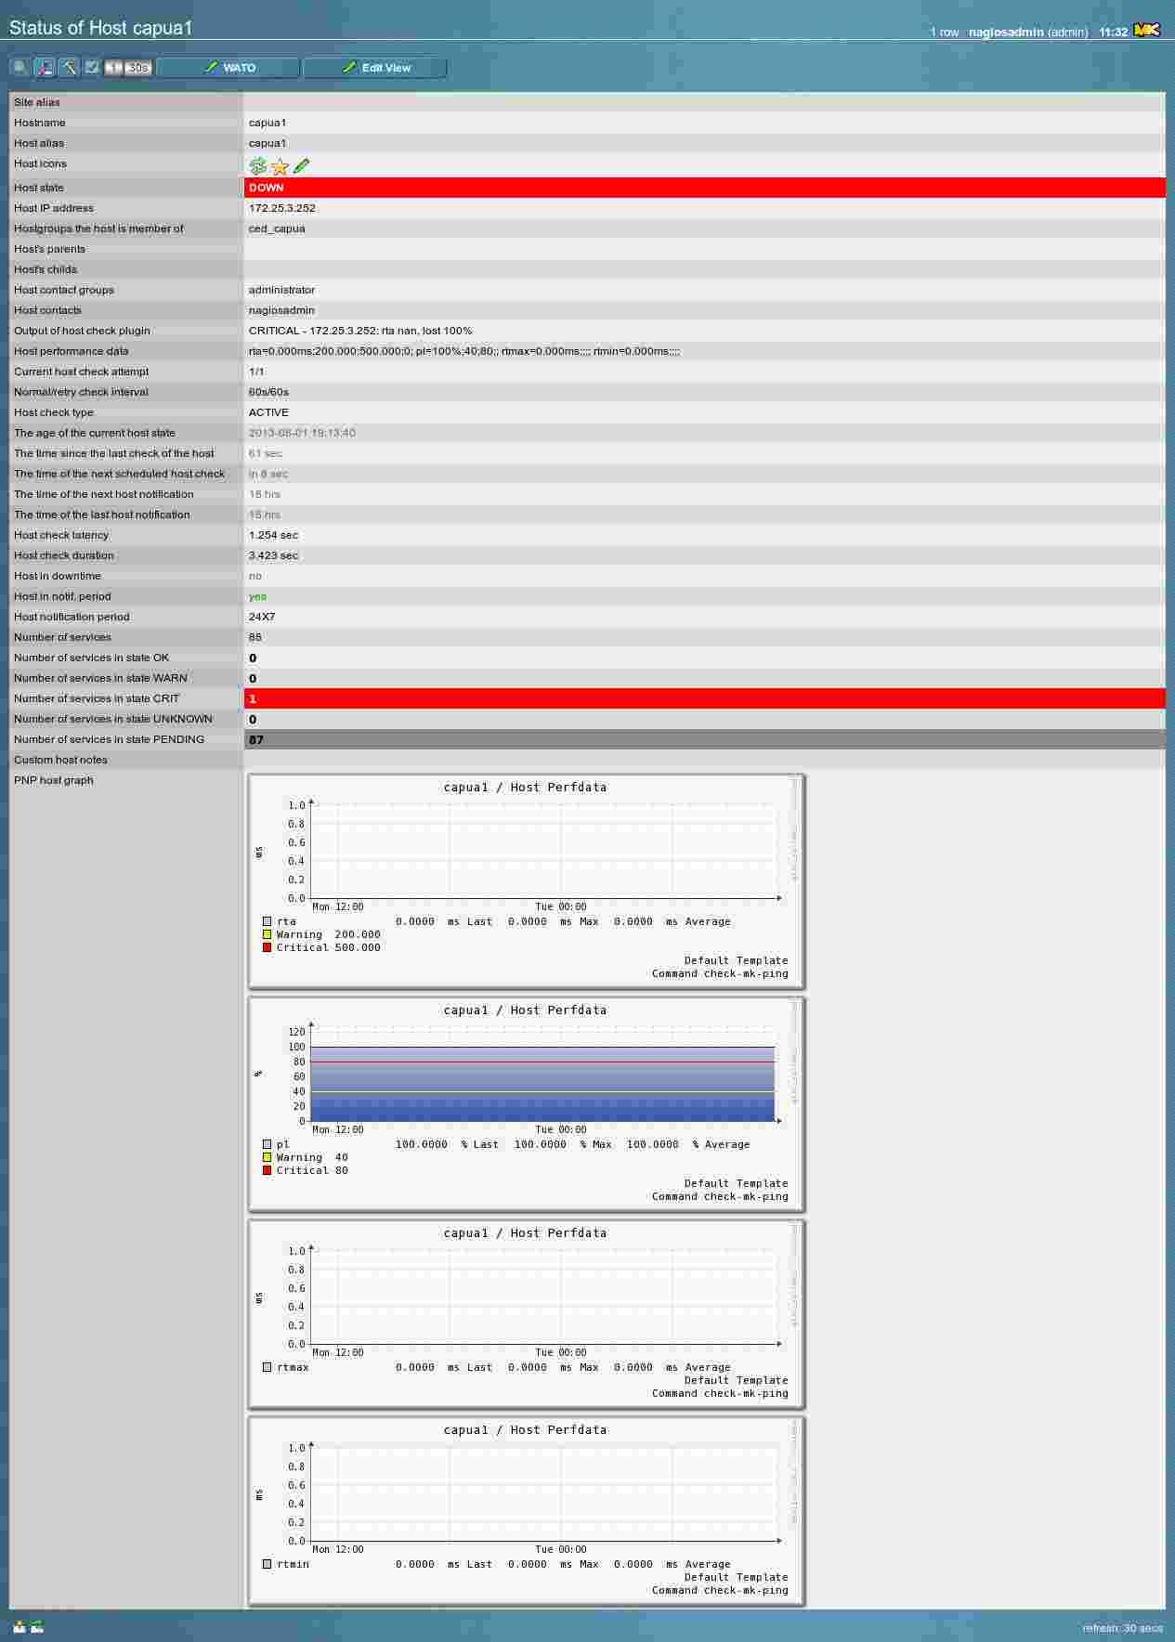Image resolution: width=1175 pixels, height=1642 pixels.
Task: Click the WATO button
Action: [x=228, y=68]
